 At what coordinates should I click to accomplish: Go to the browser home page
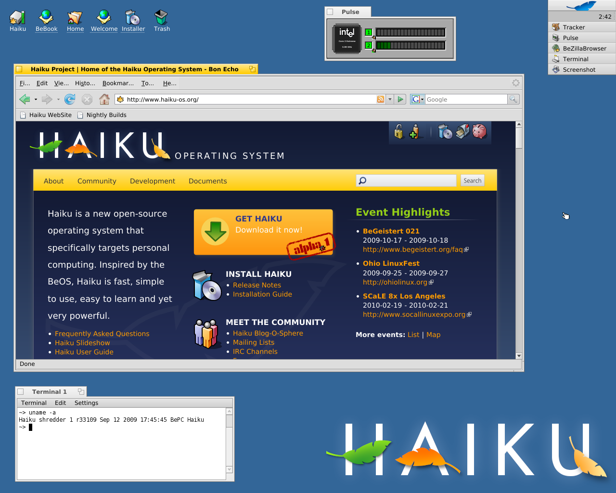click(104, 99)
